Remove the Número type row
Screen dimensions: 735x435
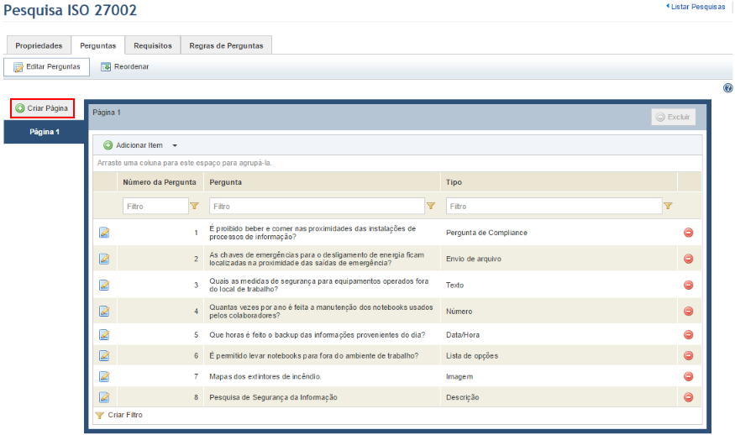click(688, 312)
